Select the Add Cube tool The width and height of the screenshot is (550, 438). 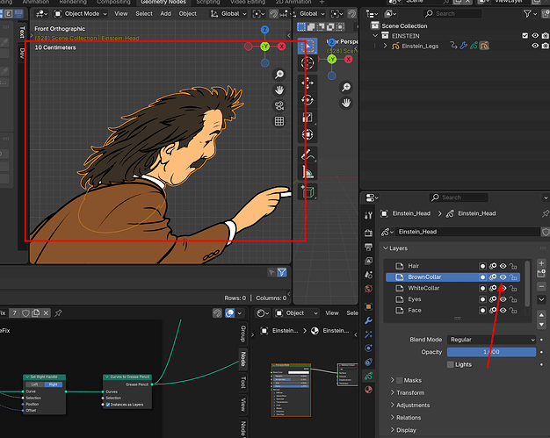click(308, 192)
